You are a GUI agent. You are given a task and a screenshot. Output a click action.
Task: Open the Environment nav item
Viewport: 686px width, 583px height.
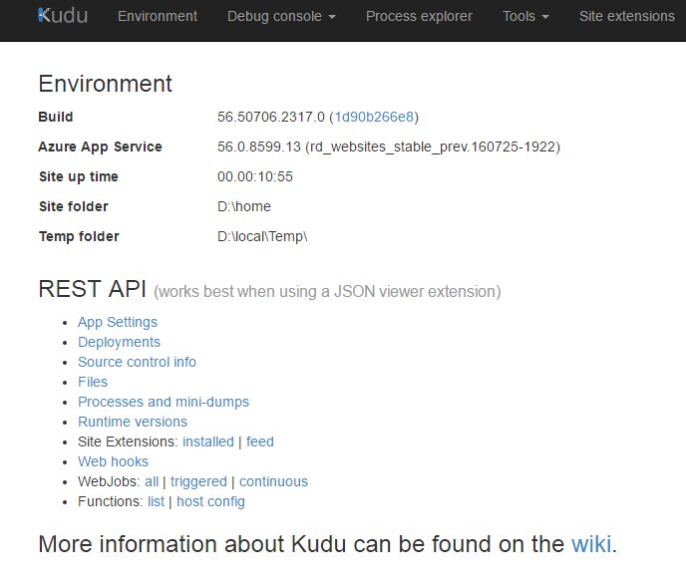pyautogui.click(x=158, y=16)
